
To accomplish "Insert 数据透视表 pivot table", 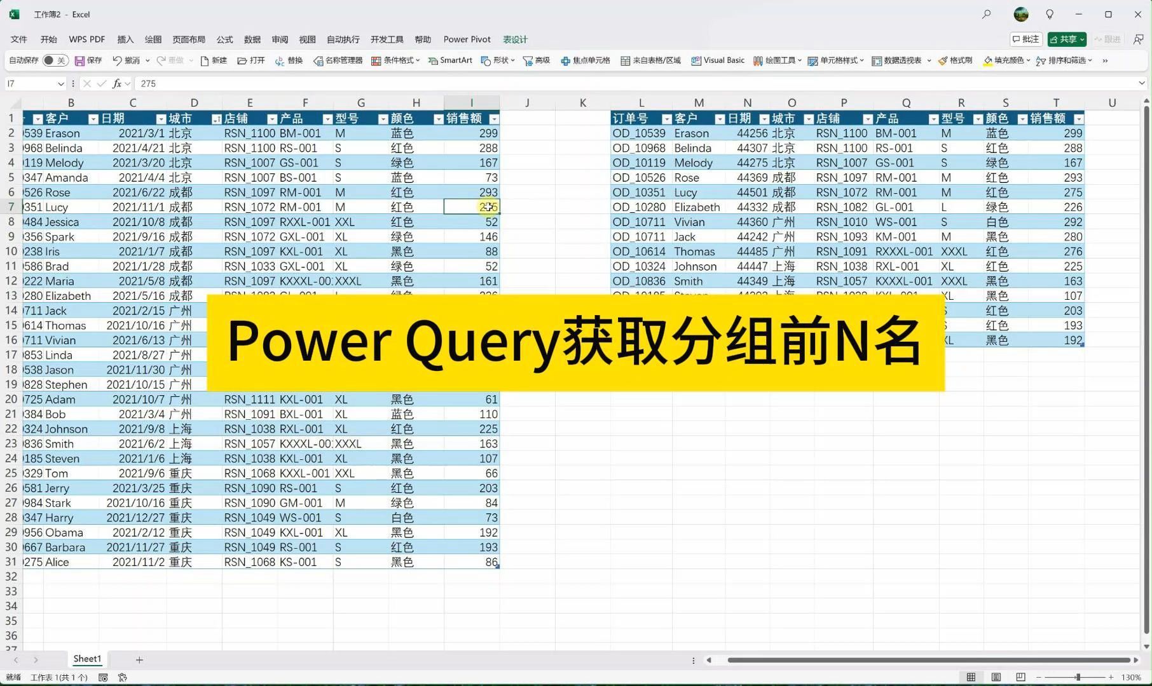I will [x=896, y=60].
